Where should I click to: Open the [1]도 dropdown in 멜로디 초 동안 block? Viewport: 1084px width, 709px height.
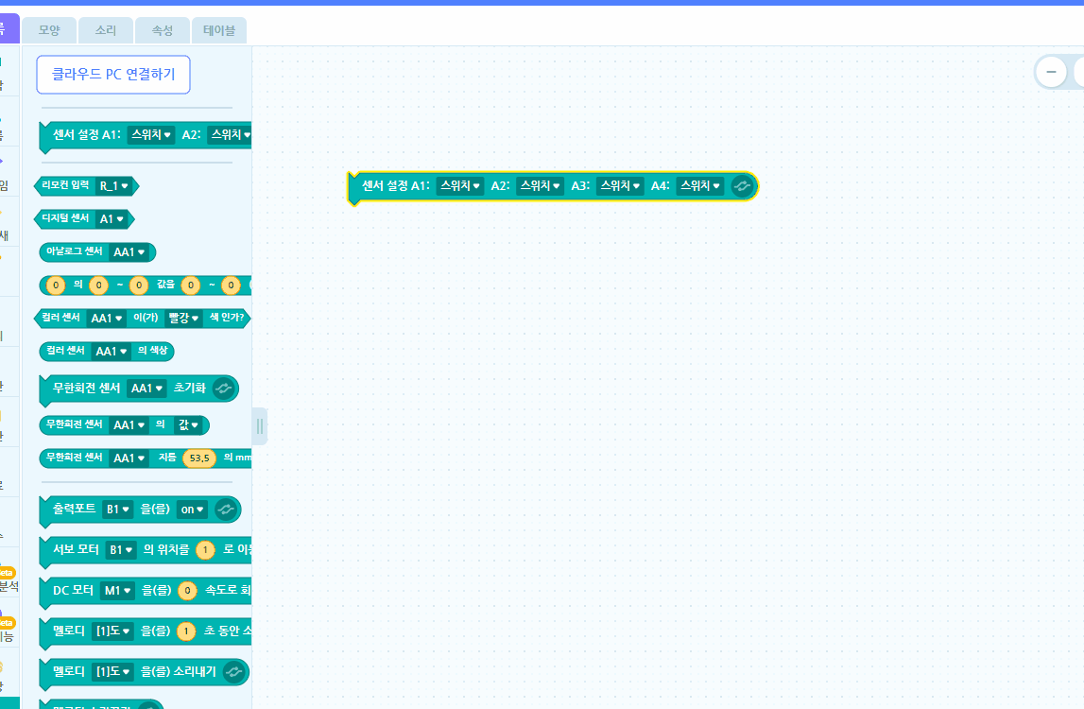coord(112,631)
